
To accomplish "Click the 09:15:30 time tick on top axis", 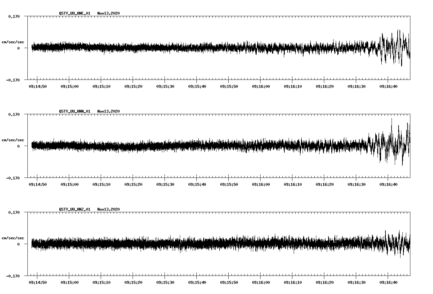I will [165, 86].
